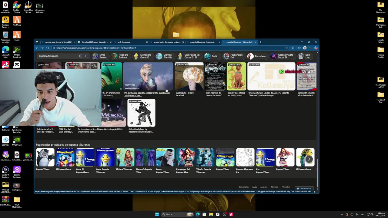Viewport: 388px width, 218px height.
Task: Close the 'syd - Búsqueda' tab
Action: point(147,42)
